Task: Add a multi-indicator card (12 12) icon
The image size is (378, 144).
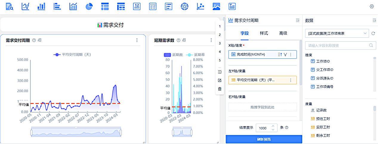Action: (152, 6)
